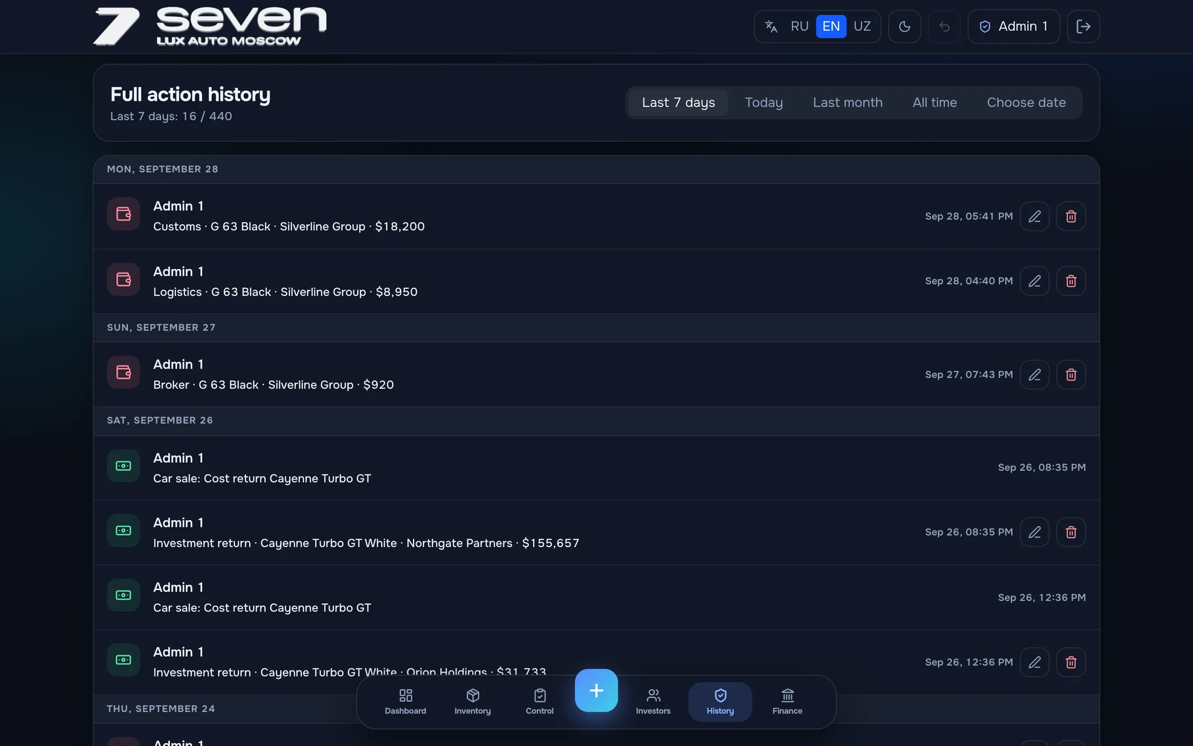Viewport: 1193px width, 746px height.
Task: Open Finance in bottom navigation
Action: (787, 702)
